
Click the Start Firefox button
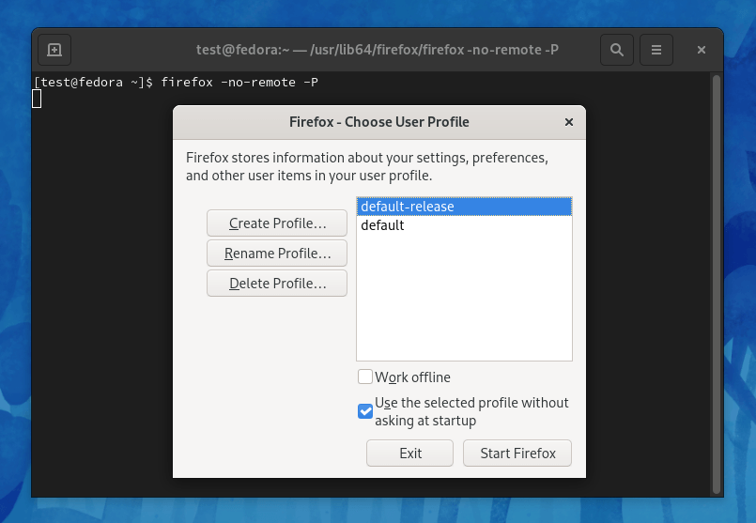(x=517, y=454)
